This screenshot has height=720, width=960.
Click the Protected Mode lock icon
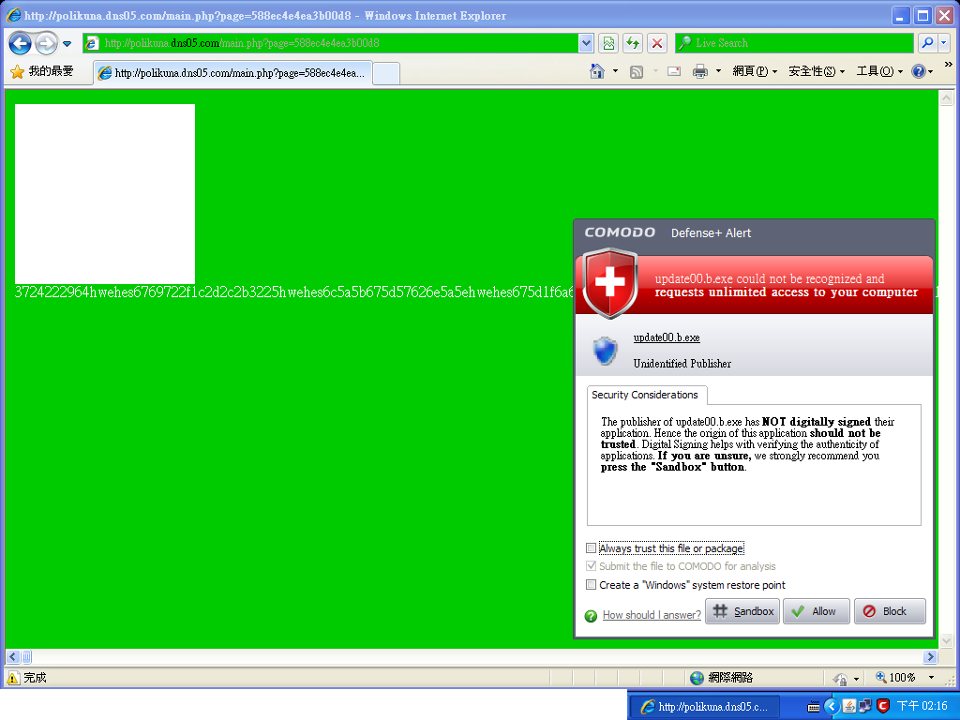840,679
